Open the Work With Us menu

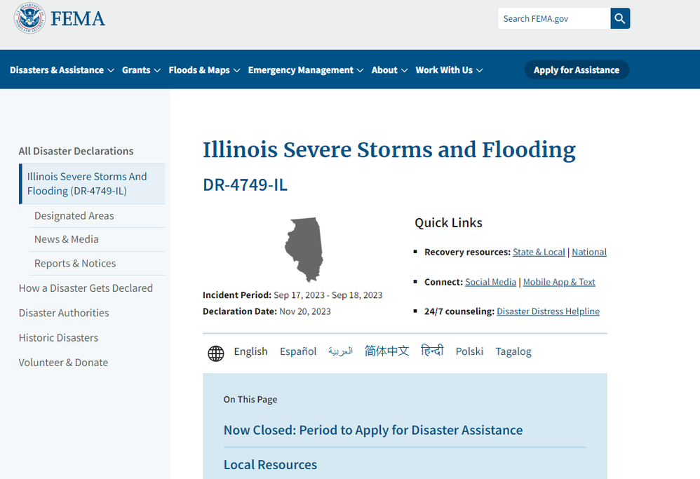pos(449,70)
